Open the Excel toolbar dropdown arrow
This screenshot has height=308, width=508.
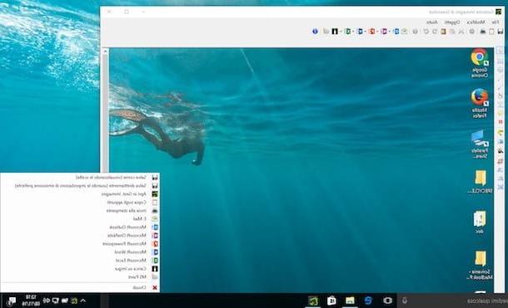tap(341, 32)
